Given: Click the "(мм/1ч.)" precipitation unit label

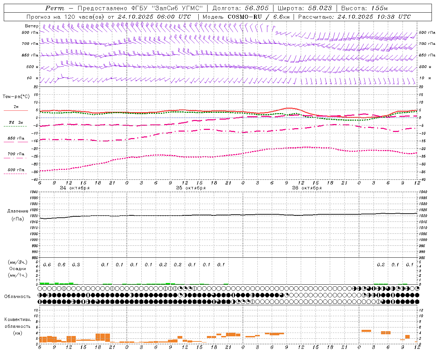Looking at the screenshot, I should tap(18, 275).
